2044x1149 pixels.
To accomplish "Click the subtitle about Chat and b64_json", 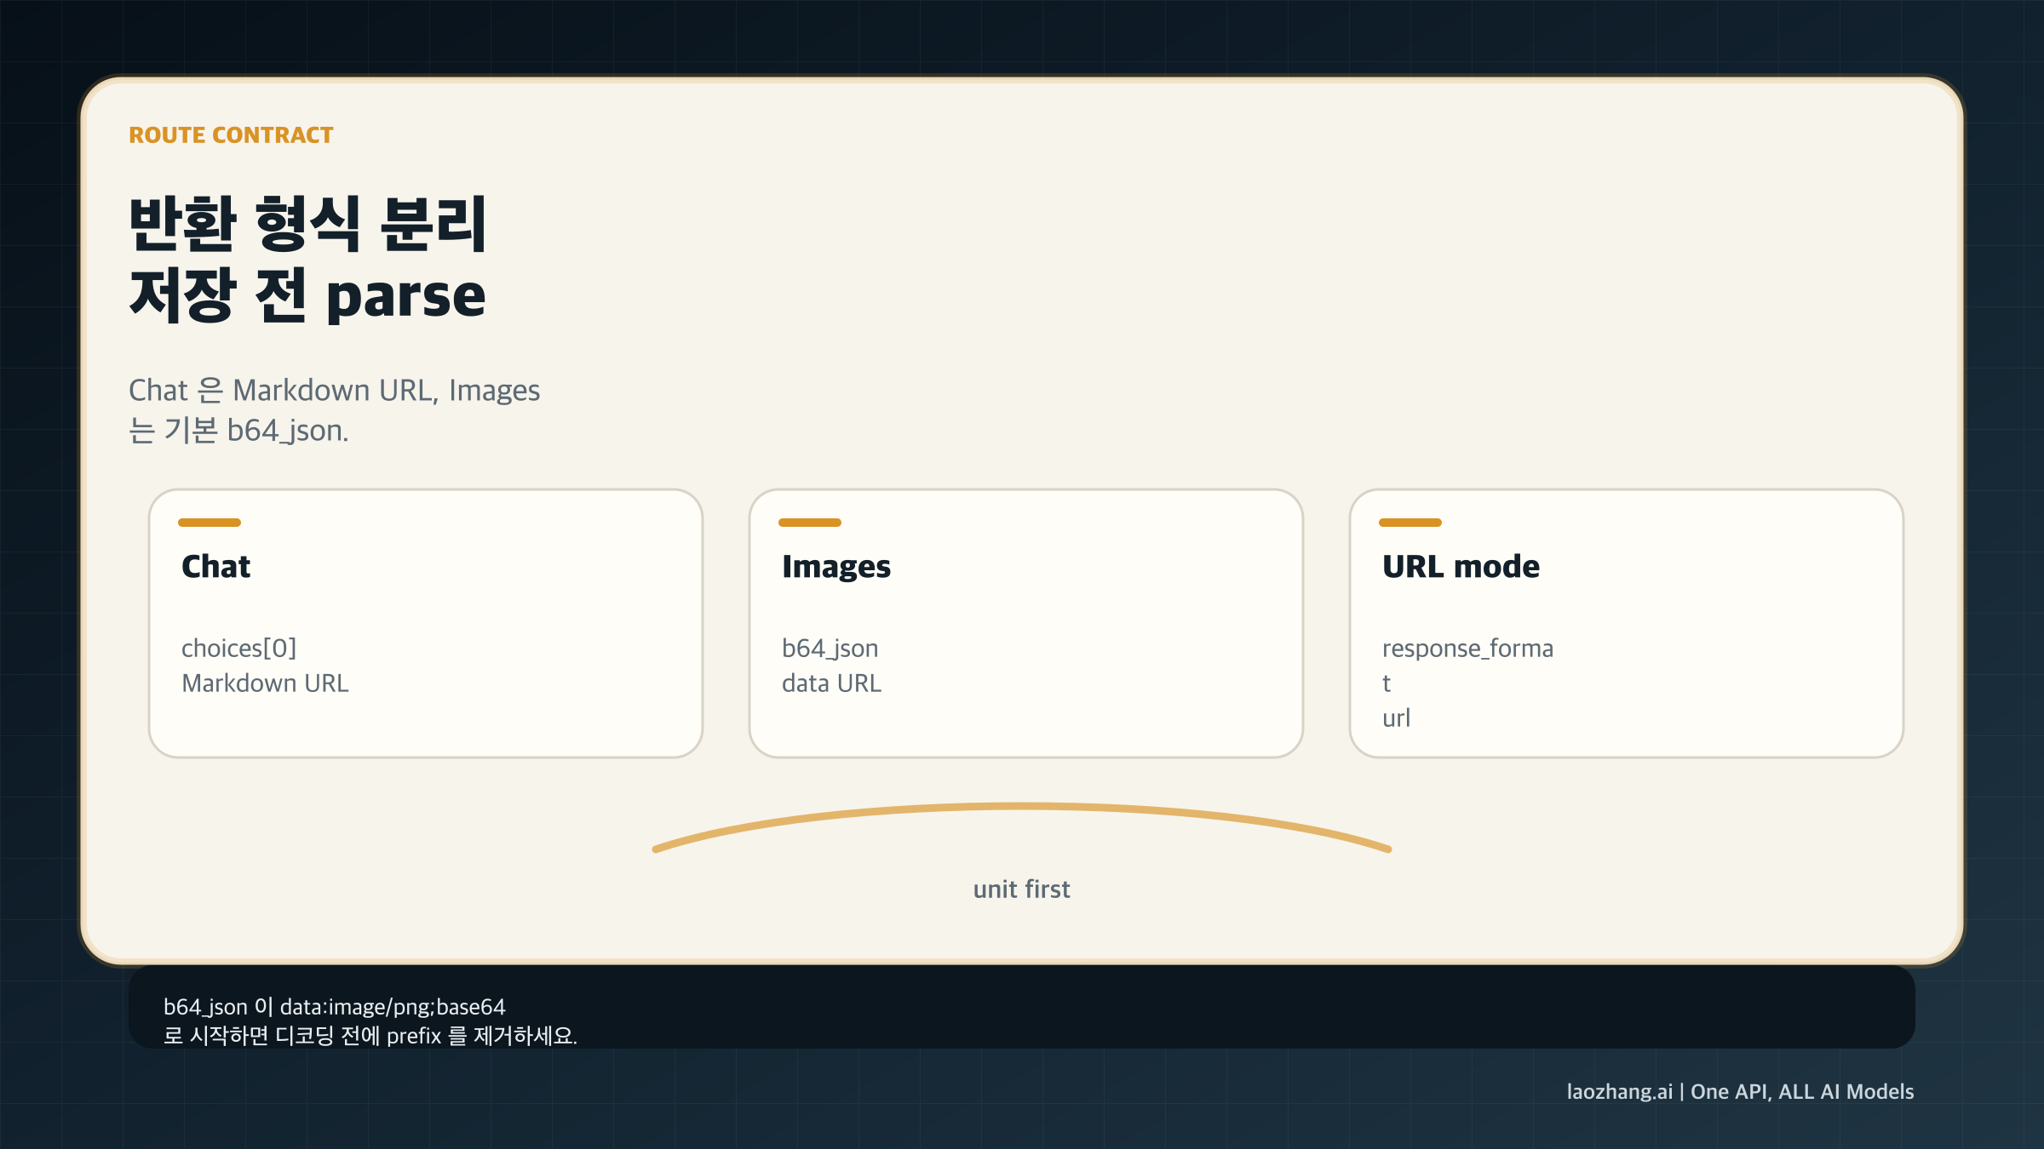I will (x=334, y=409).
